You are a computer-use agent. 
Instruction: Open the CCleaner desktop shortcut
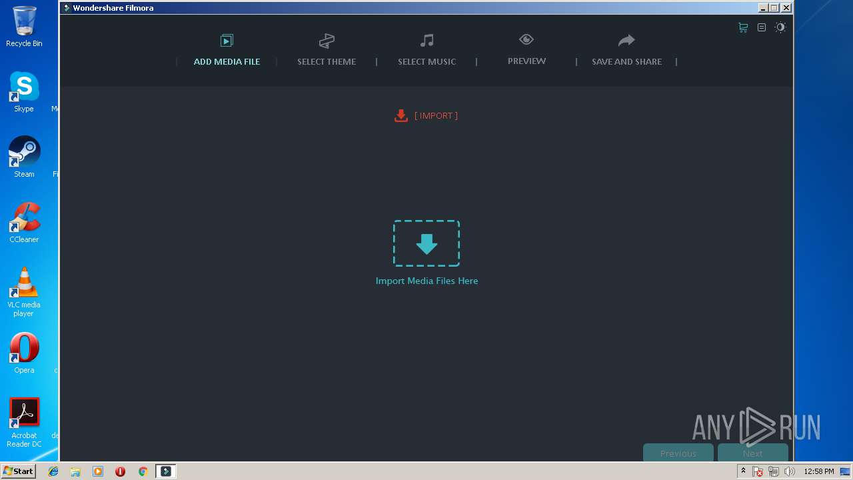click(24, 222)
